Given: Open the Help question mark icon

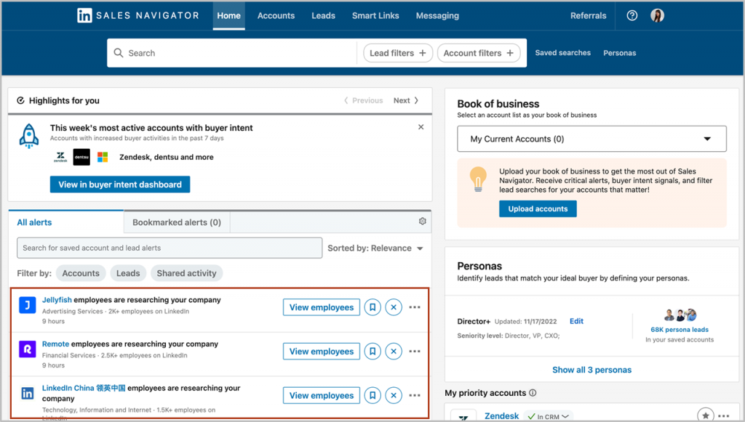Looking at the screenshot, I should [632, 15].
